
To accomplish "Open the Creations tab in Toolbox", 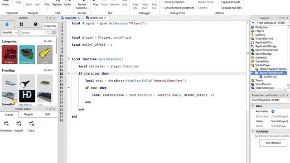I will point(49,26).
